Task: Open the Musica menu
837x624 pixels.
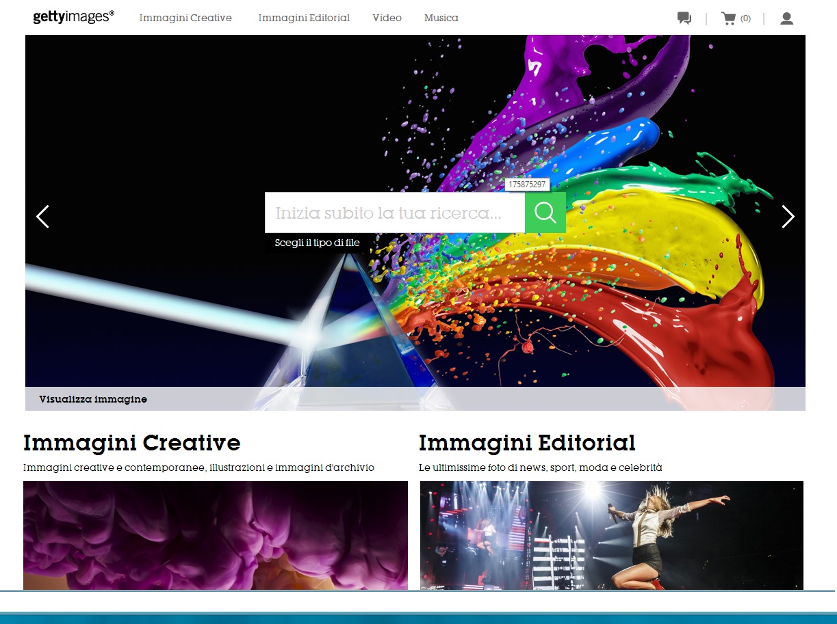Action: click(x=441, y=18)
